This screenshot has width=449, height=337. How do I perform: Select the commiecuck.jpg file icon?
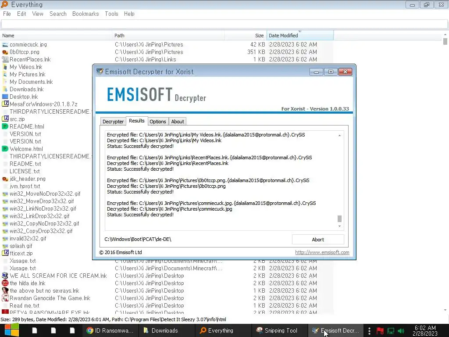[5, 45]
